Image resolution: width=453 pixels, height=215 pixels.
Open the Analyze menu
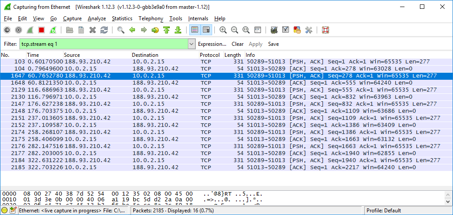[97, 19]
